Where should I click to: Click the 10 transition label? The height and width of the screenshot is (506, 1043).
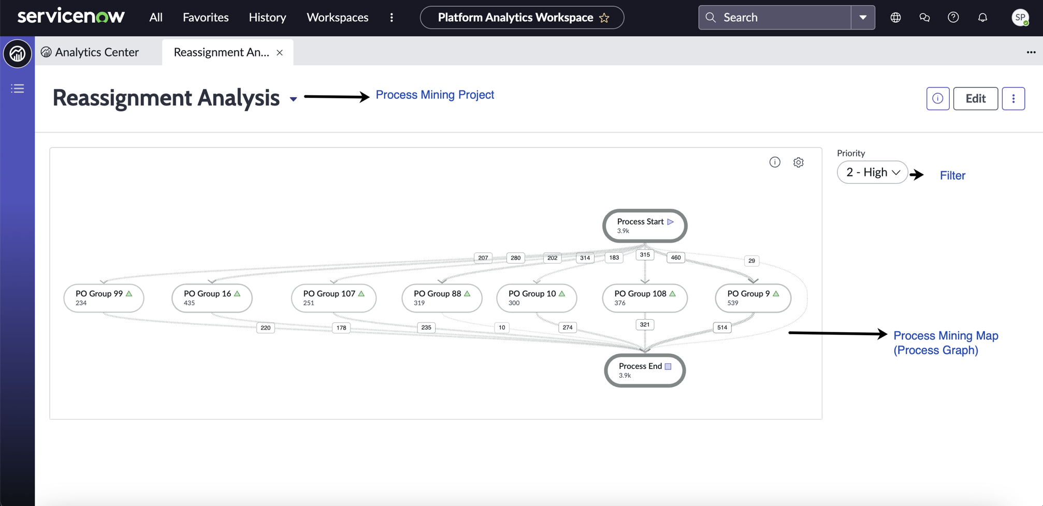click(x=502, y=328)
